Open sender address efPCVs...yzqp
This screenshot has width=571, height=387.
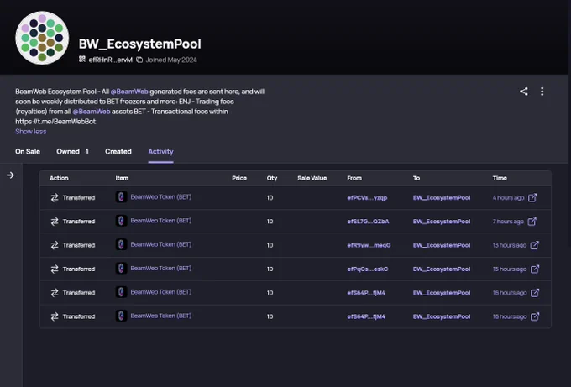pyautogui.click(x=367, y=197)
